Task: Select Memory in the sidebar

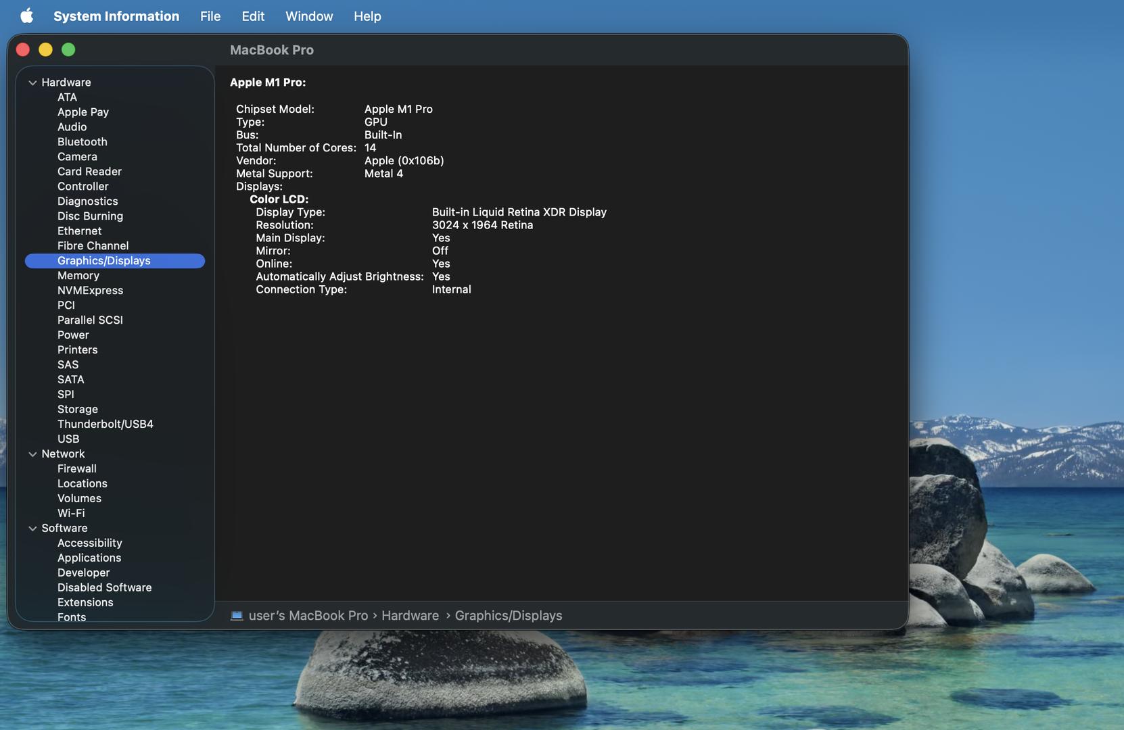Action: [x=78, y=275]
